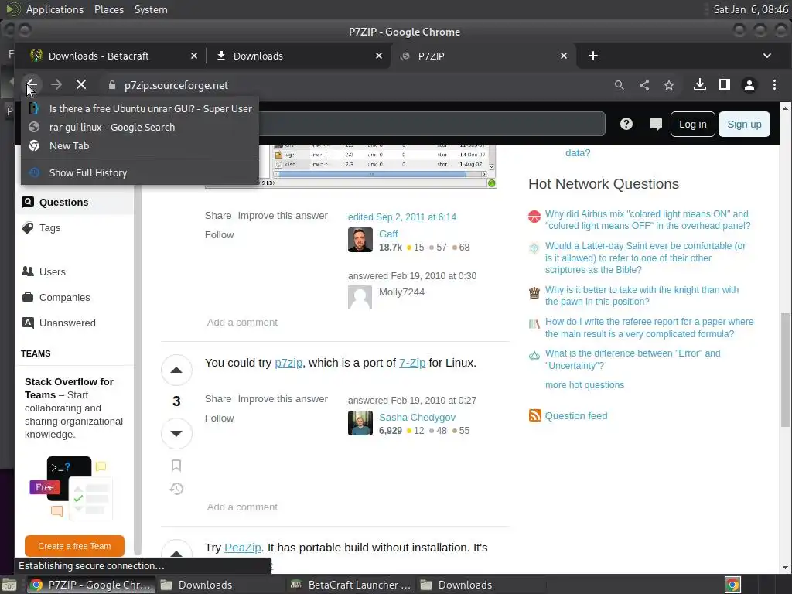Choose rar gui linux Google Search history entry
The width and height of the screenshot is (792, 594).
pos(140,128)
